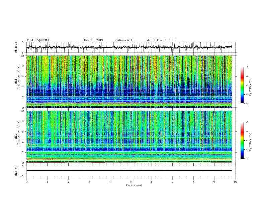Click the ch.3(V) flat black trace
The width and height of the screenshot is (265, 204).
129,171
